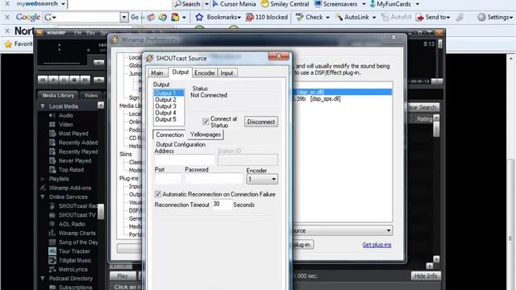Click Send to in Google toolbar
The width and height of the screenshot is (516, 290).
(433, 17)
